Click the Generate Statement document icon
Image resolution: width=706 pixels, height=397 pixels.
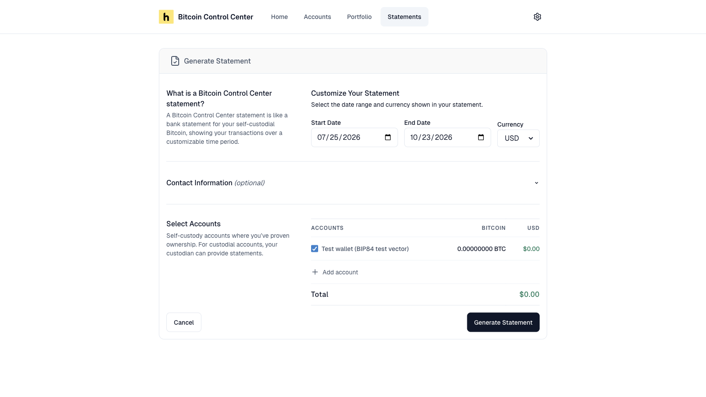175,61
